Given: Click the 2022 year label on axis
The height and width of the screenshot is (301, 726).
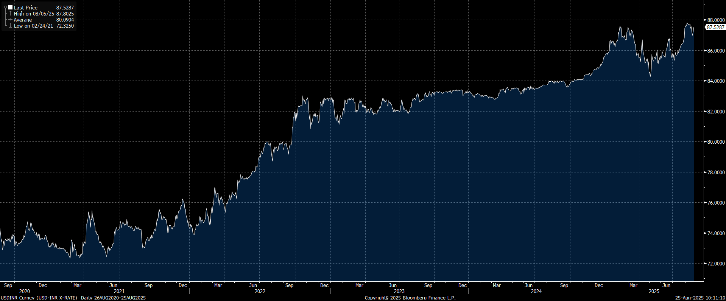Looking at the screenshot, I should pyautogui.click(x=260, y=291).
